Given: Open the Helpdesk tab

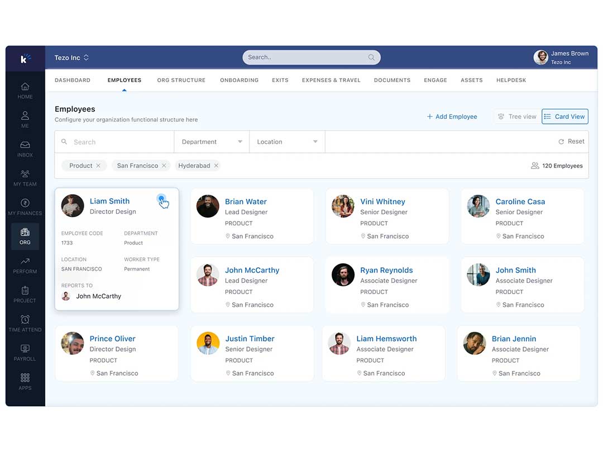Looking at the screenshot, I should pos(511,80).
